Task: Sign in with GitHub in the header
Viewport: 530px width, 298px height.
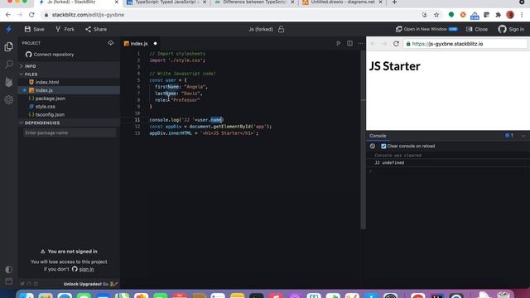Action: pos(511,30)
